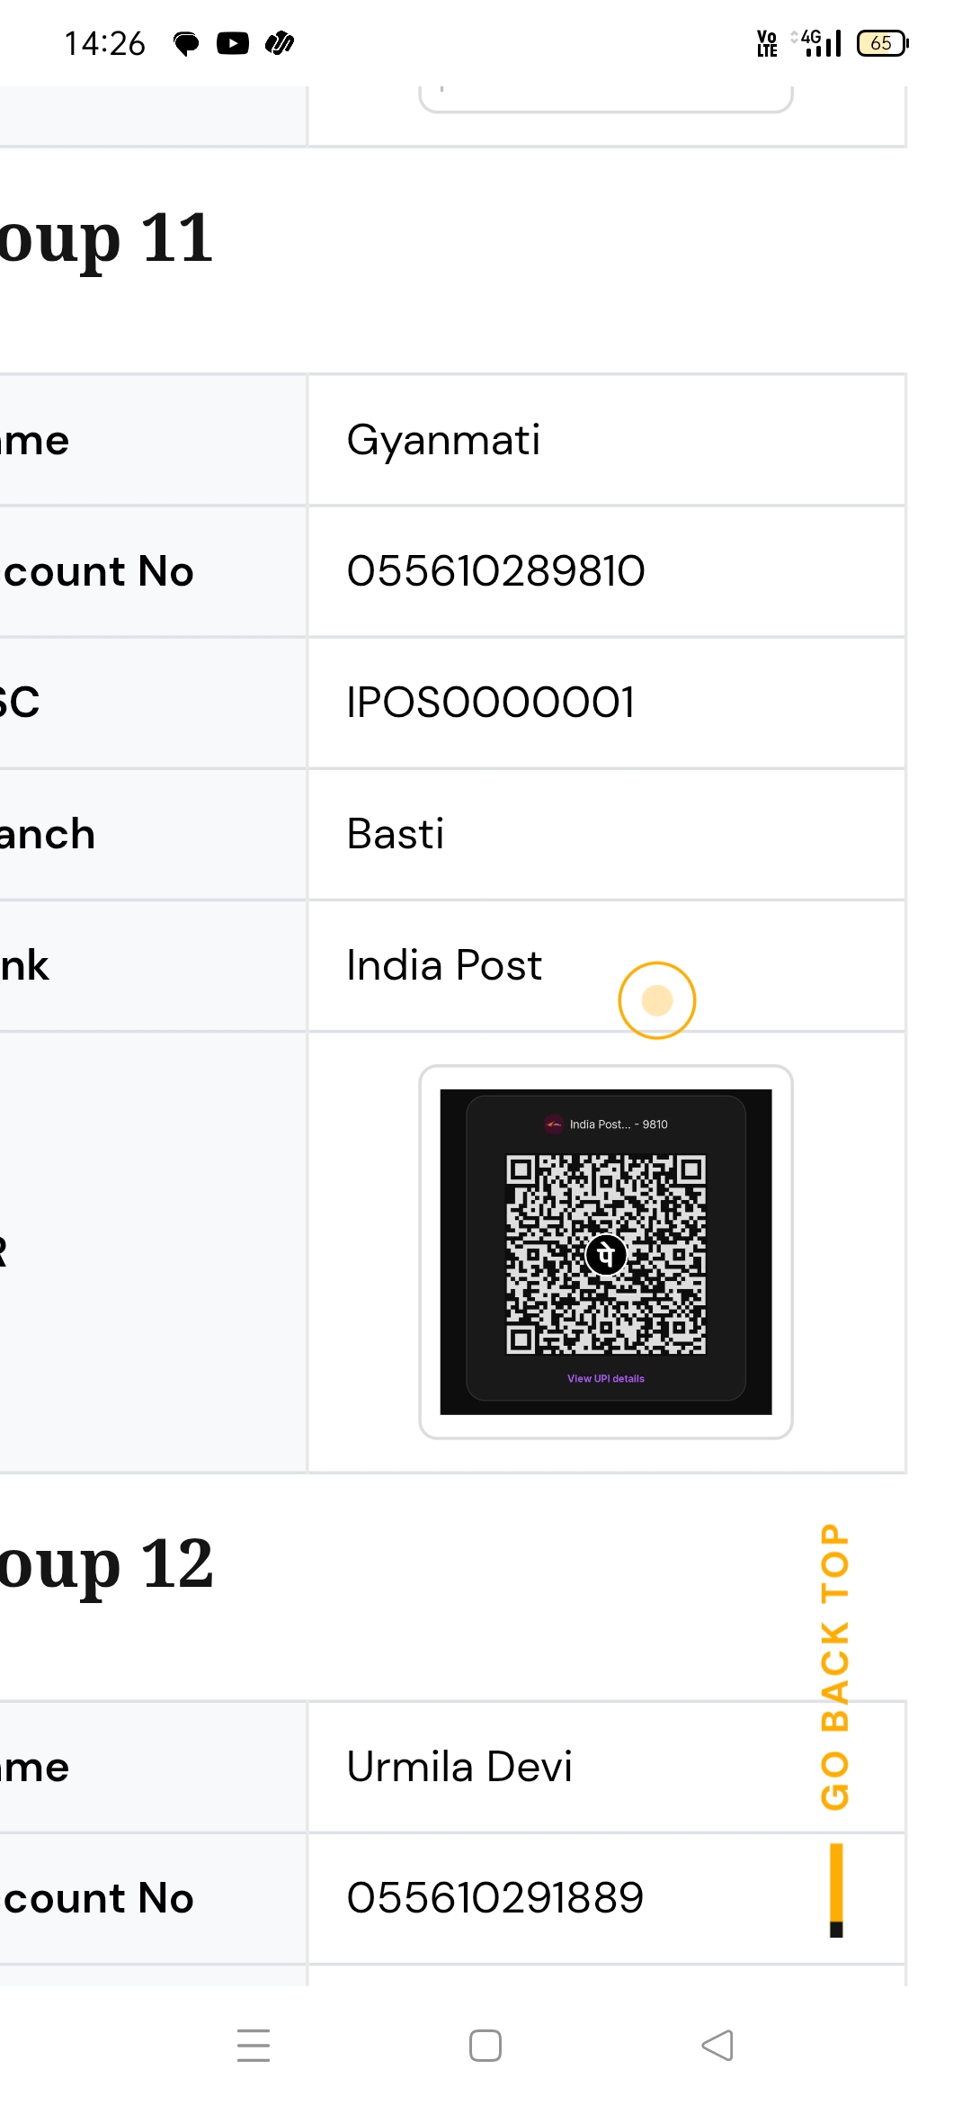This screenshot has width=971, height=2105.
Task: Click the orange scroll progress bar
Action: pos(836,1887)
